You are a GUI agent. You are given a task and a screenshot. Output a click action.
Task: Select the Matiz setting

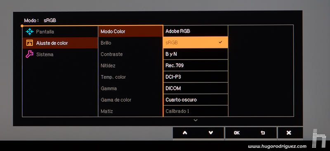pos(130,111)
